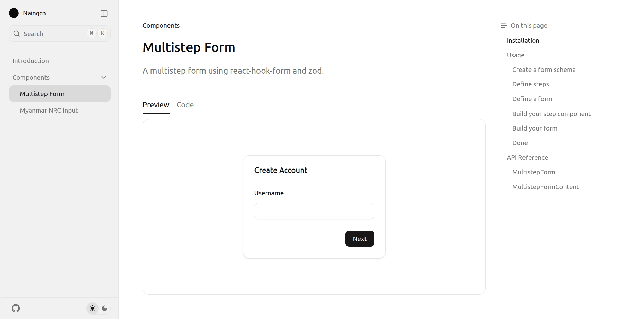Open the GitHub repository icon
The image size is (623, 319).
coord(16,308)
